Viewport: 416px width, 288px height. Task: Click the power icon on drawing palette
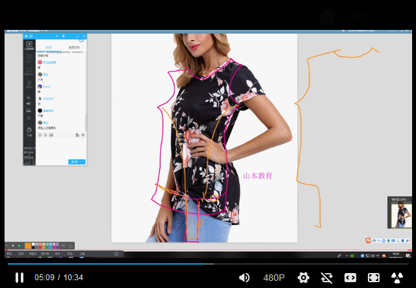(x=70, y=246)
